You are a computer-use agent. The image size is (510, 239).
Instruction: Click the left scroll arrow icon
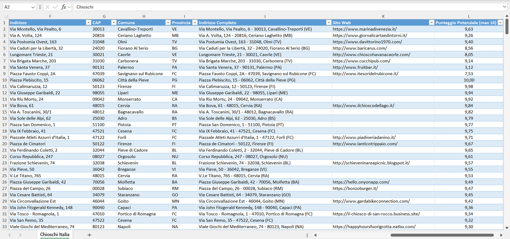pos(315,235)
